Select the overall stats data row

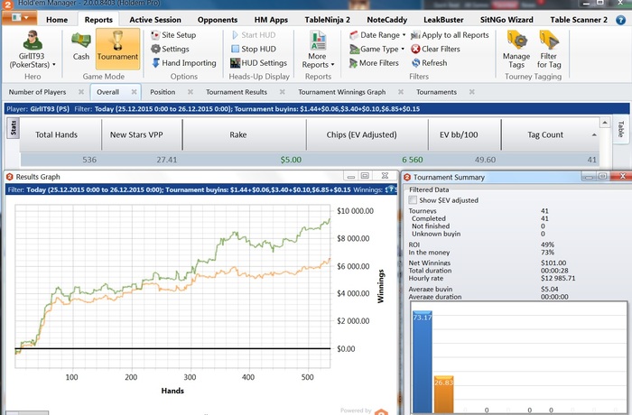pos(310,160)
